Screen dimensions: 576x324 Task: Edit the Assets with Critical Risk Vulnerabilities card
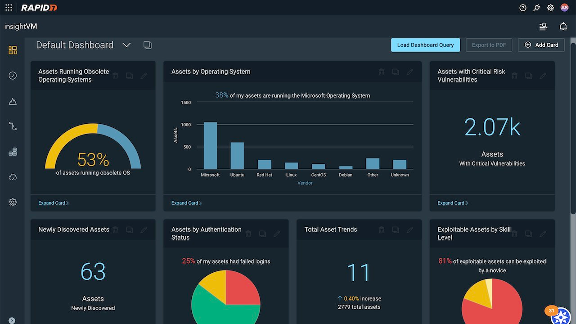pyautogui.click(x=543, y=76)
